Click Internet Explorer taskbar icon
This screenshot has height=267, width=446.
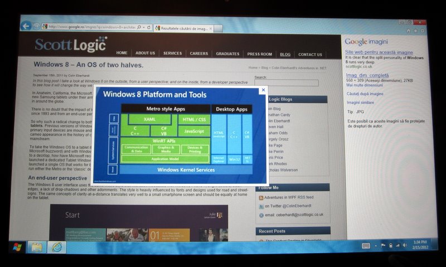click(57, 247)
